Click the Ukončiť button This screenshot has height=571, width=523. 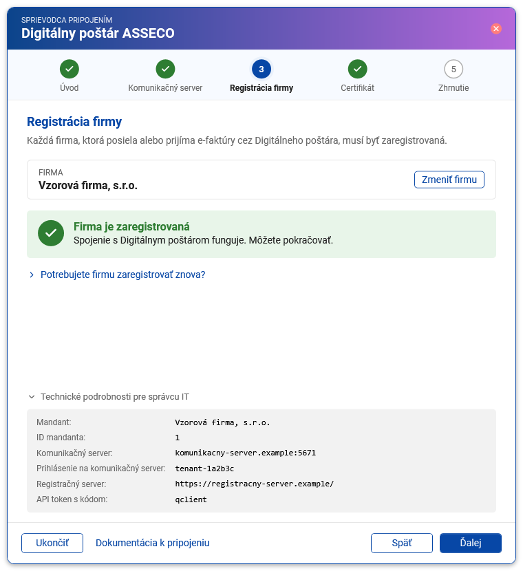click(x=52, y=543)
